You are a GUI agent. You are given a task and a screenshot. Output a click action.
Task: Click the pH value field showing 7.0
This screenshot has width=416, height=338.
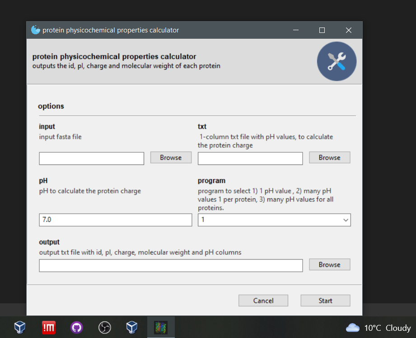pyautogui.click(x=116, y=220)
